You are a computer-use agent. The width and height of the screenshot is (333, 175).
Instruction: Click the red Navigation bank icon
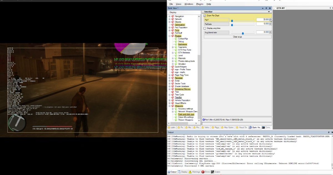[173, 16]
